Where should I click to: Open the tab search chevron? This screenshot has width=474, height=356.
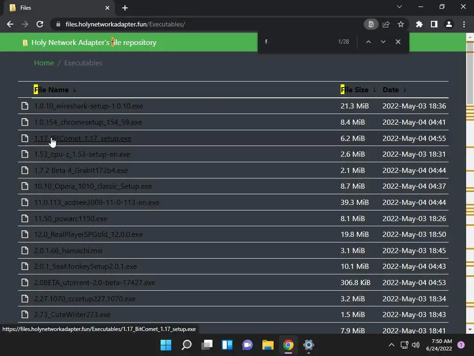pyautogui.click(x=399, y=6)
